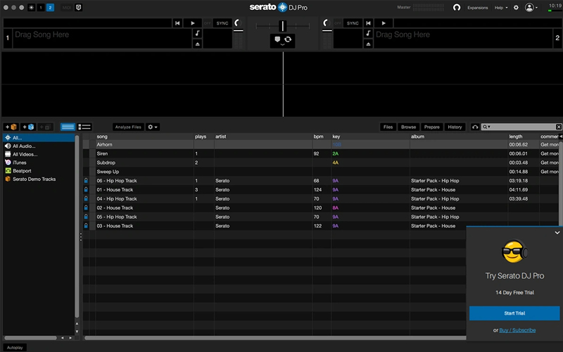Enable SYNC on deck 1
563x352 pixels.
222,23
